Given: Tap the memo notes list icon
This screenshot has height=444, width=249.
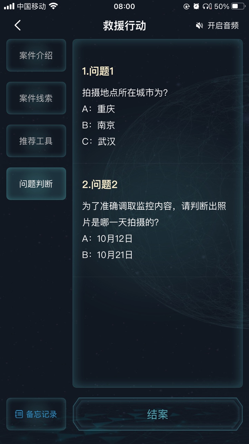Looking at the screenshot, I should click(x=19, y=414).
